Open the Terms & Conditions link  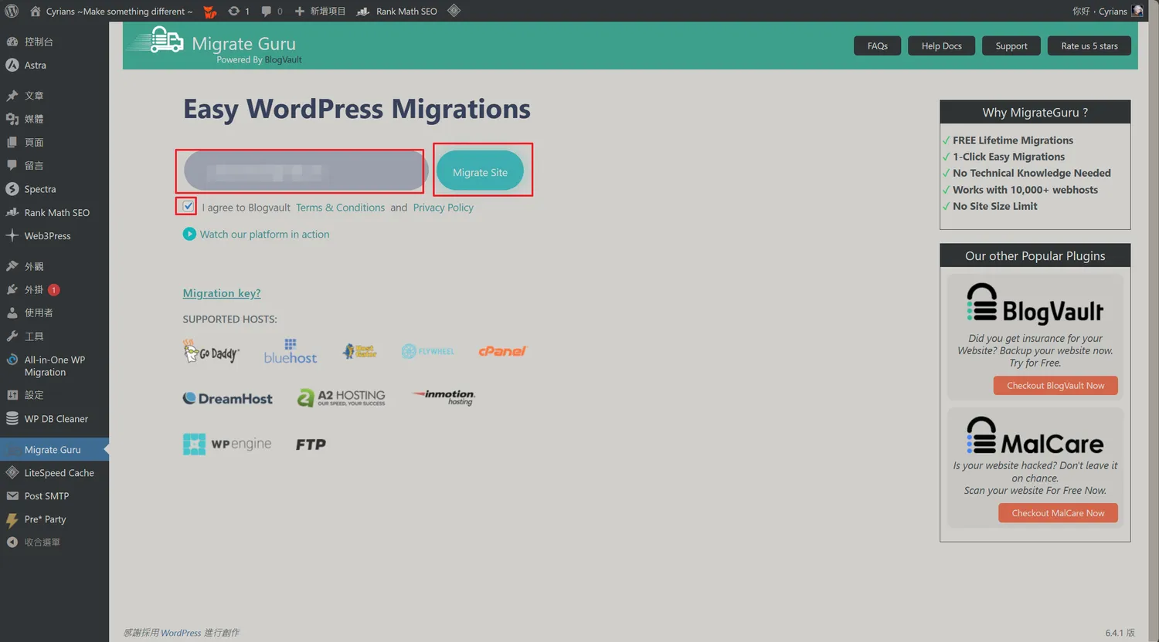coord(340,208)
